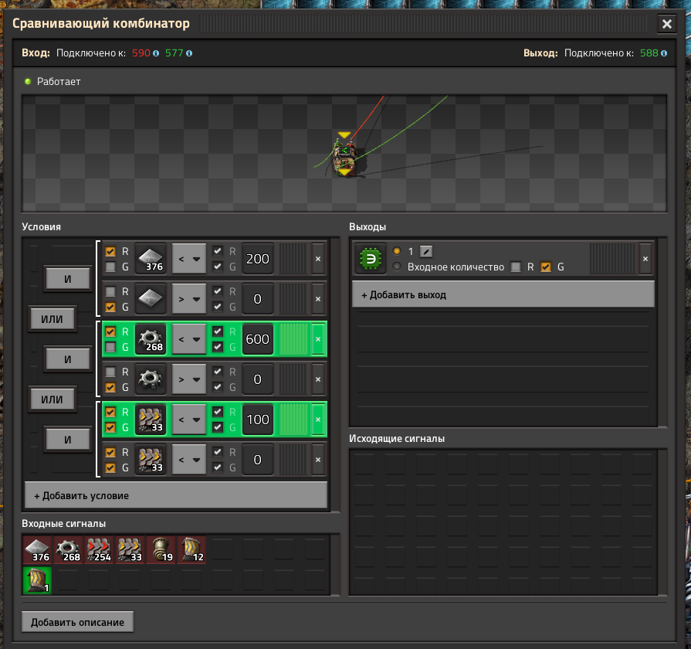Click gear signal icon in fourth condition row

tap(151, 379)
